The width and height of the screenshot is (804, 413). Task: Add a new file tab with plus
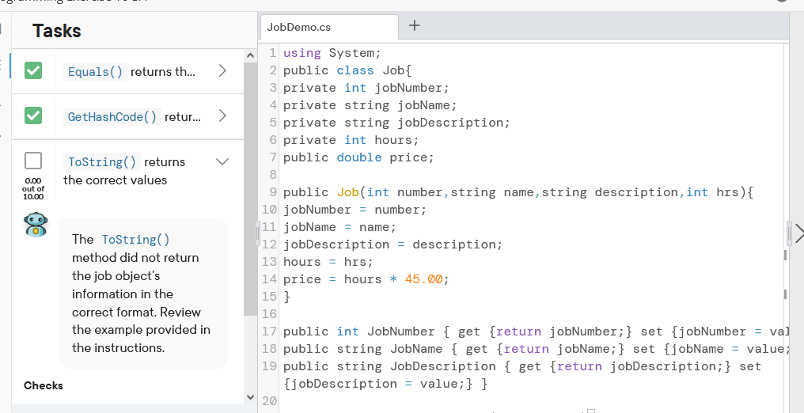tap(415, 25)
